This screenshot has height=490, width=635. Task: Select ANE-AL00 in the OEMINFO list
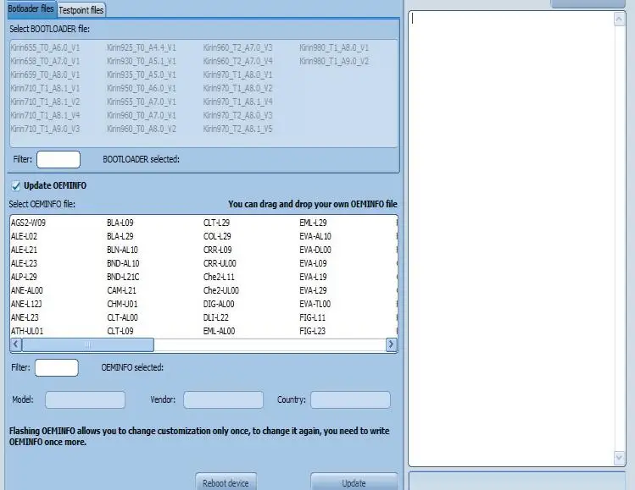click(x=27, y=290)
